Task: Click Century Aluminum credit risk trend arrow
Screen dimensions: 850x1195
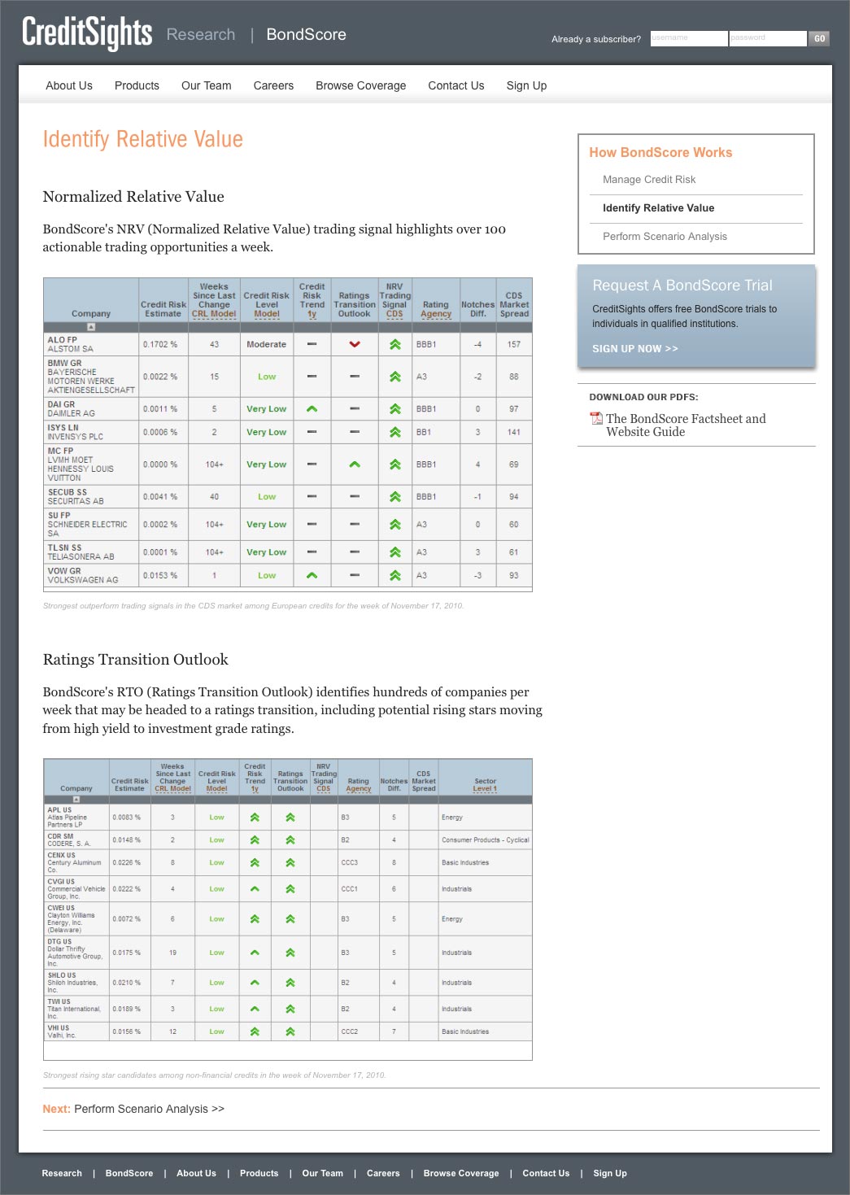Action: click(255, 862)
